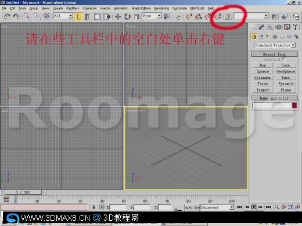Viewport: 302px width, 226px height.
Task: Click the Box primitive button
Action: point(263,65)
